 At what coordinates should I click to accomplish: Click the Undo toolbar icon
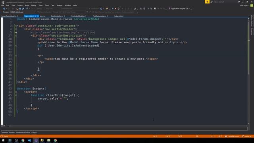coord(27,9)
